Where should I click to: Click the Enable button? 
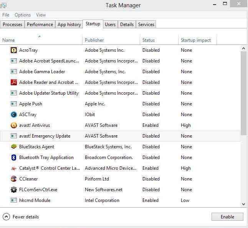227,217
